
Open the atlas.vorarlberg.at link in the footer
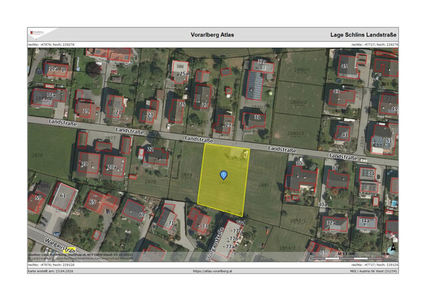click(x=212, y=271)
